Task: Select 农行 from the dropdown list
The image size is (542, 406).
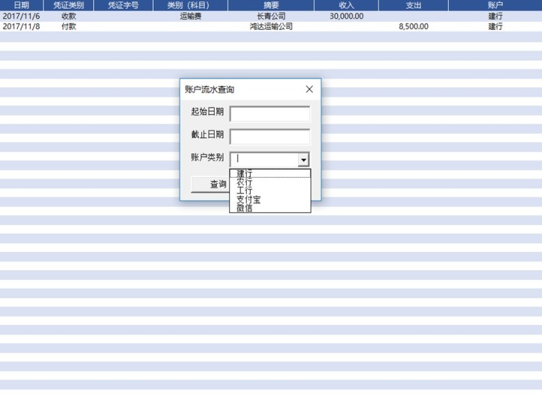Action: click(270, 182)
